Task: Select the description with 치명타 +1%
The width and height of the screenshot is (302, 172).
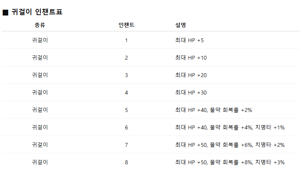Action: (x=230, y=127)
